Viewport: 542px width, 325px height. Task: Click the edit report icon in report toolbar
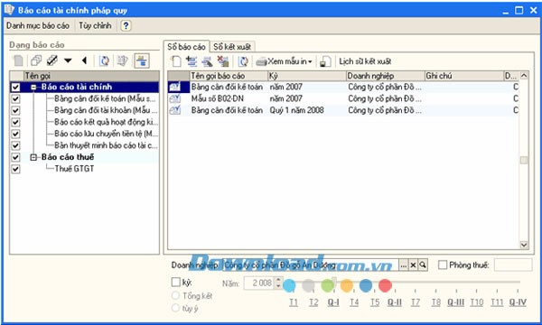(x=207, y=61)
